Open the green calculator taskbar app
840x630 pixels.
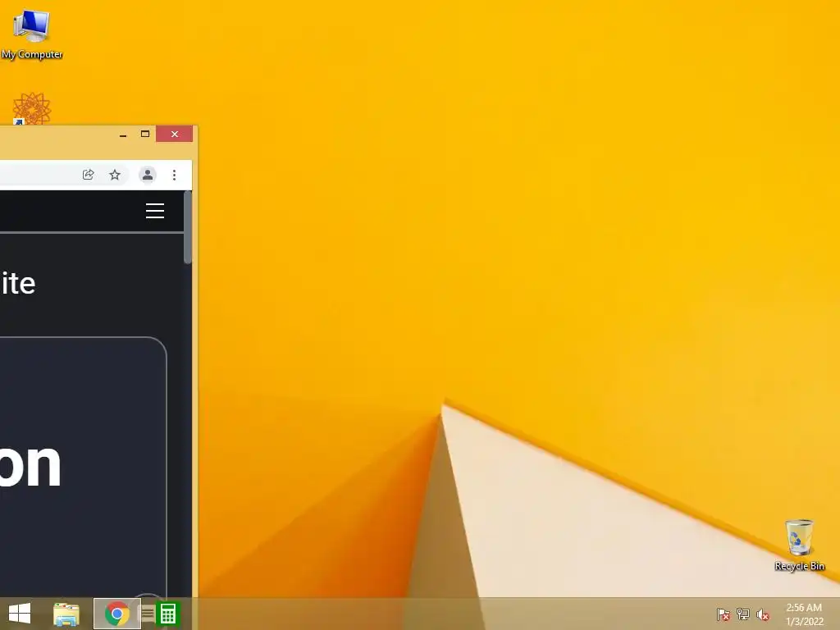click(167, 614)
